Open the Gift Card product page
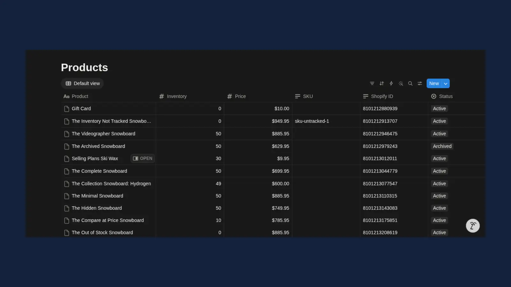 pos(81,109)
